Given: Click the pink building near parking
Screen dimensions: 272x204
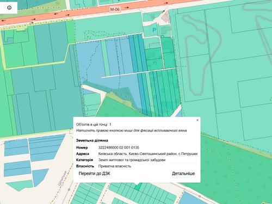Looking at the screenshot, I should 165,18.
